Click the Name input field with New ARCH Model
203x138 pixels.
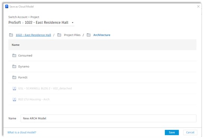[108, 118]
